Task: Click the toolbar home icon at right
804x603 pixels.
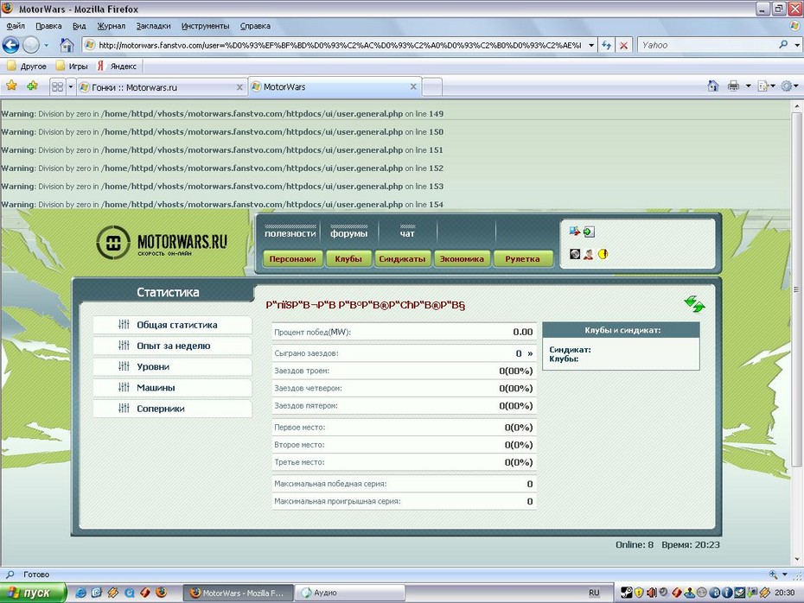Action: pyautogui.click(x=713, y=86)
